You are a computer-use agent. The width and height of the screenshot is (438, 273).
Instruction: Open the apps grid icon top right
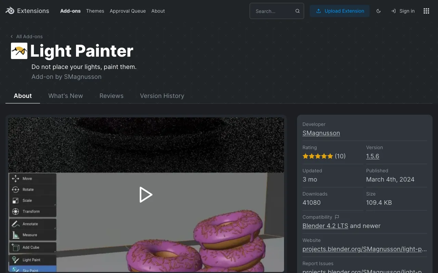coord(426,11)
